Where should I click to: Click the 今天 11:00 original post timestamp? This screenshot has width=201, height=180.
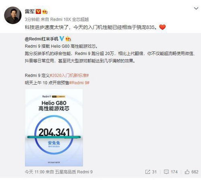pyautogui.click(x=35, y=172)
